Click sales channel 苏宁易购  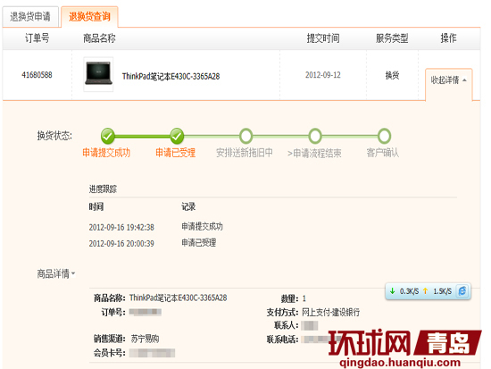click(145, 339)
